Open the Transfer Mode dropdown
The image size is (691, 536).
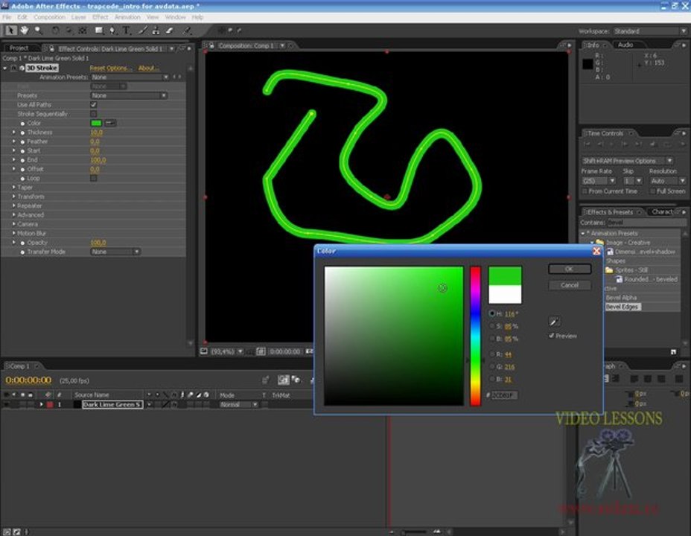pos(115,252)
